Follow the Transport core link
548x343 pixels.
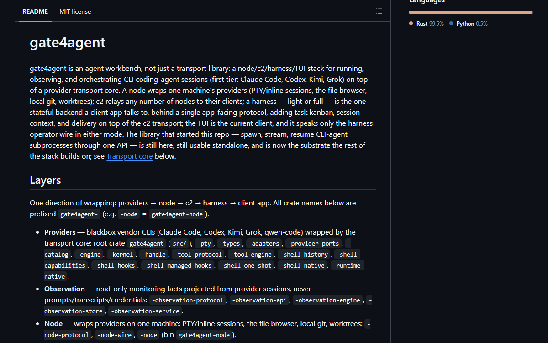[x=130, y=156]
